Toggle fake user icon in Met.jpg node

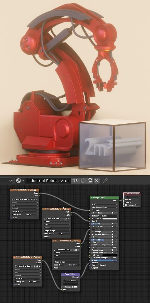click(x=62, y=218)
